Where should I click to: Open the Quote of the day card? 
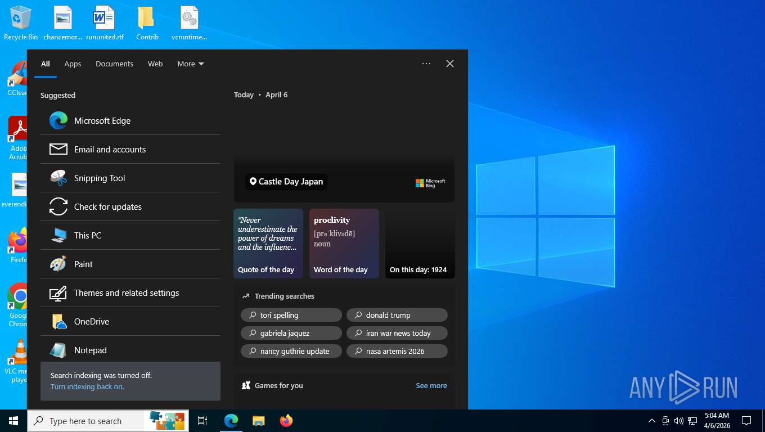coord(268,244)
